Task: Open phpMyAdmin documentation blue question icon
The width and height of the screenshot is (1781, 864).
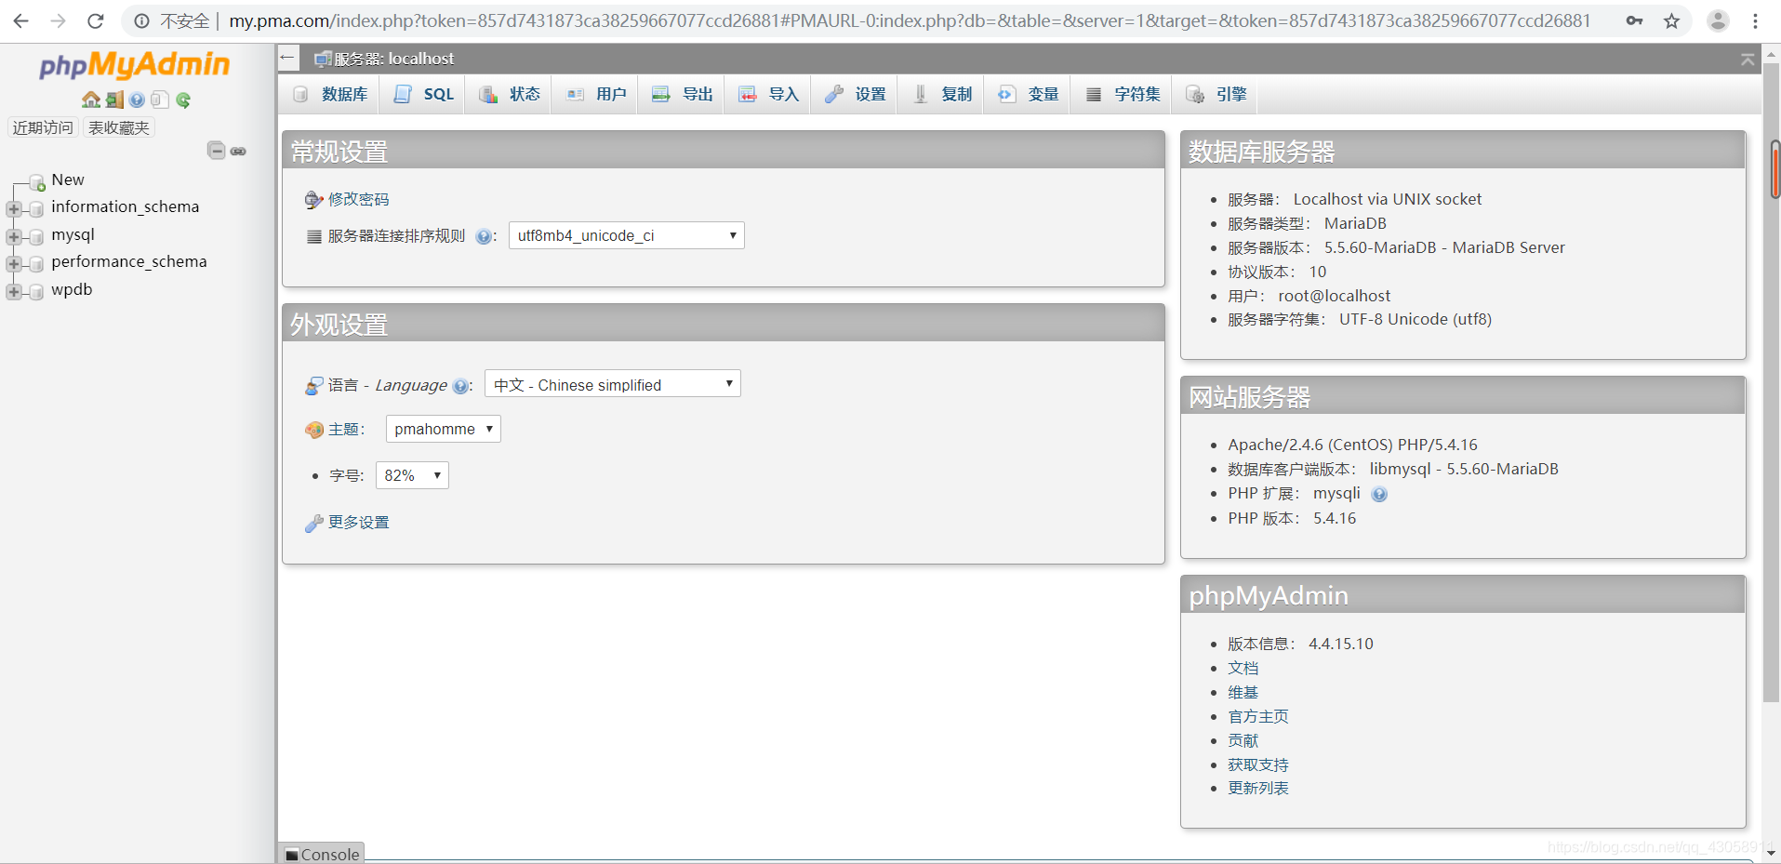Action: (x=137, y=100)
